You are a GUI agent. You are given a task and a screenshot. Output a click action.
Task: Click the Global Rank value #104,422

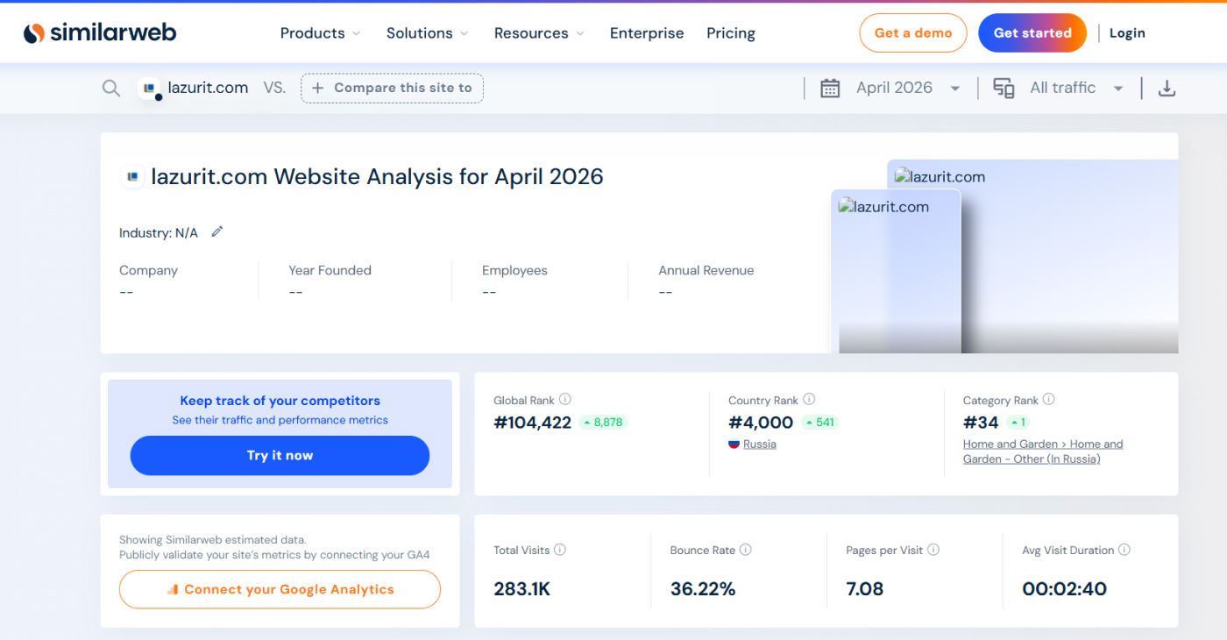tap(532, 423)
